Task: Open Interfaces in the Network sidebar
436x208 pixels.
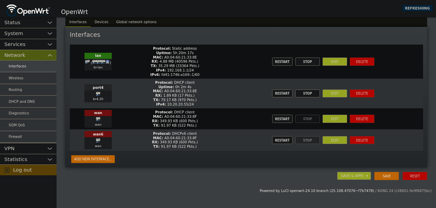Action: (28, 66)
